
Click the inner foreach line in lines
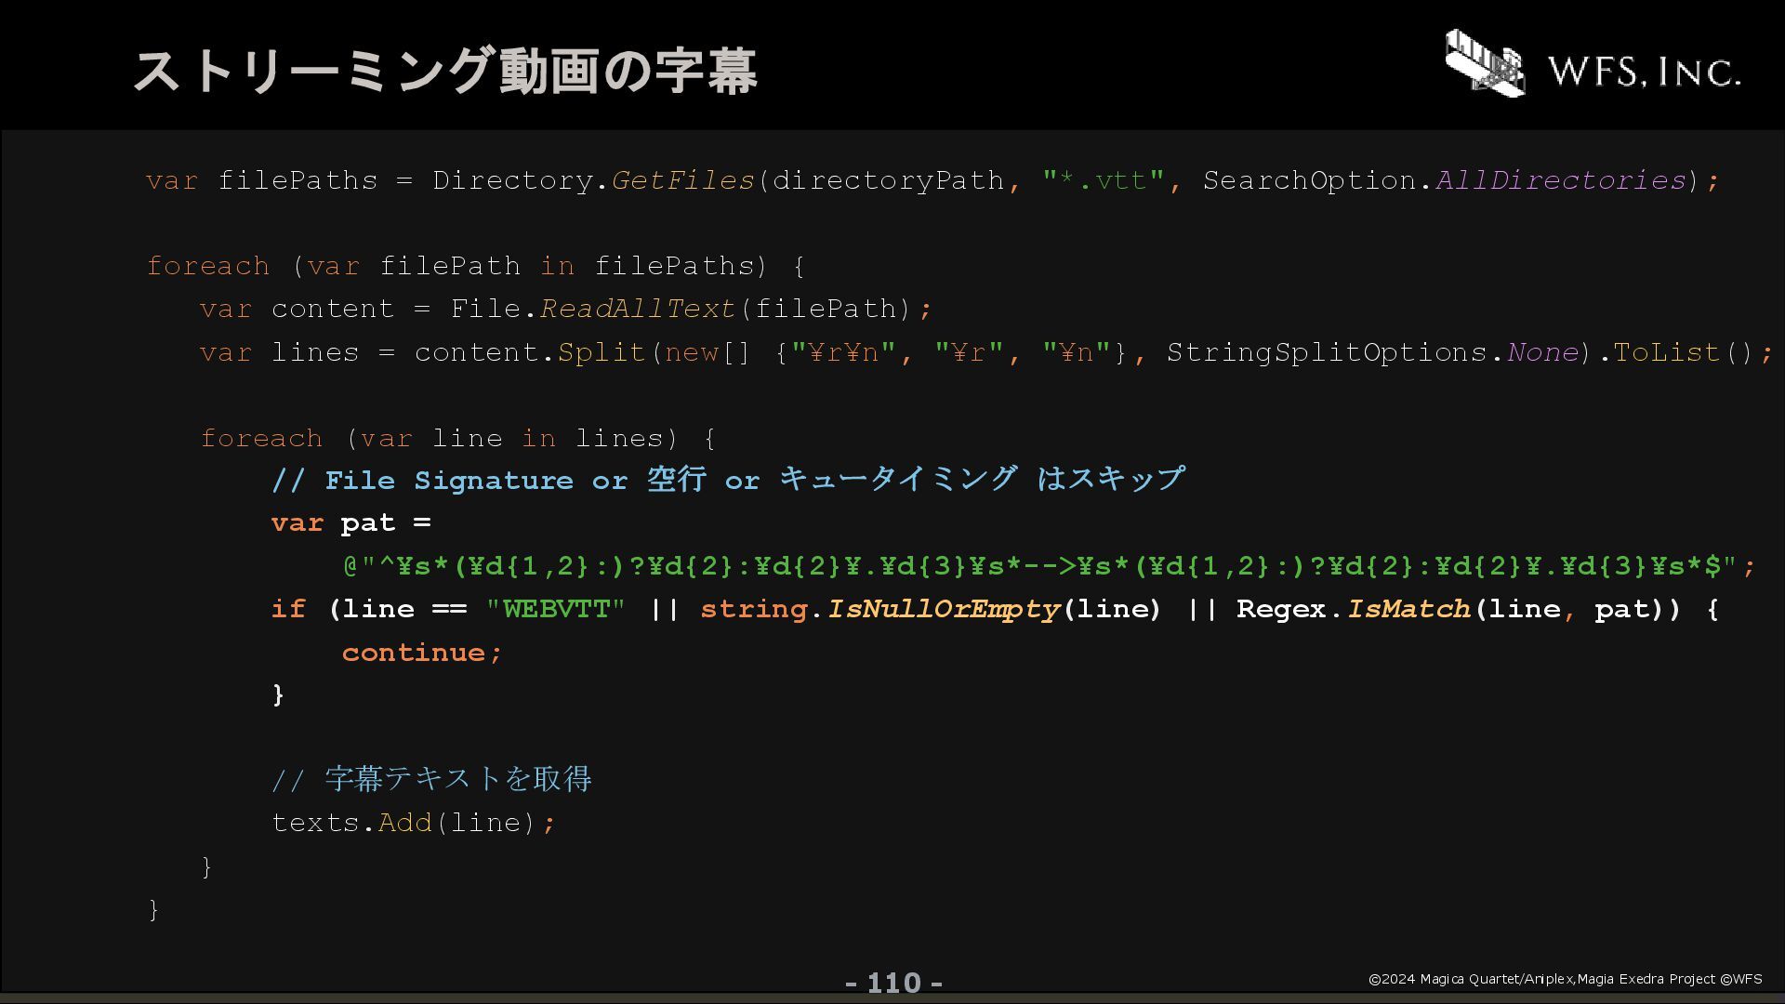[x=458, y=438]
